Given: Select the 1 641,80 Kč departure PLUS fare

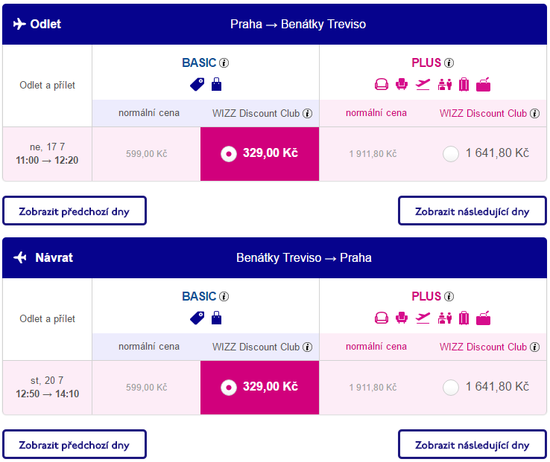Looking at the screenshot, I should pos(451,154).
